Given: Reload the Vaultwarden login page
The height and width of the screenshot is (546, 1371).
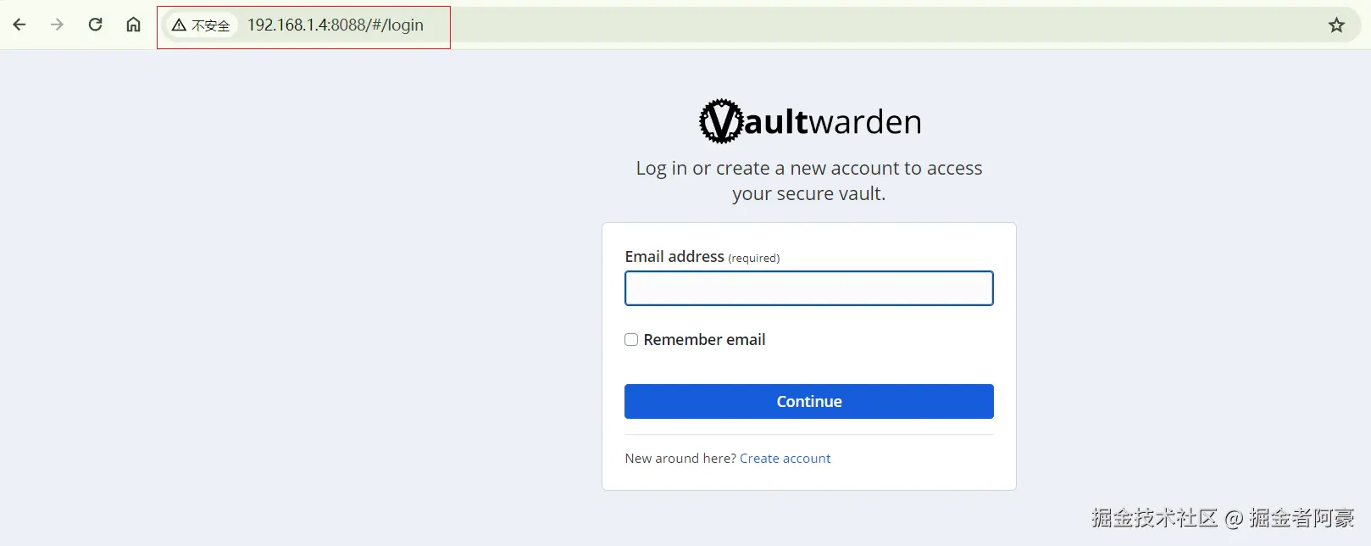Looking at the screenshot, I should pyautogui.click(x=95, y=25).
